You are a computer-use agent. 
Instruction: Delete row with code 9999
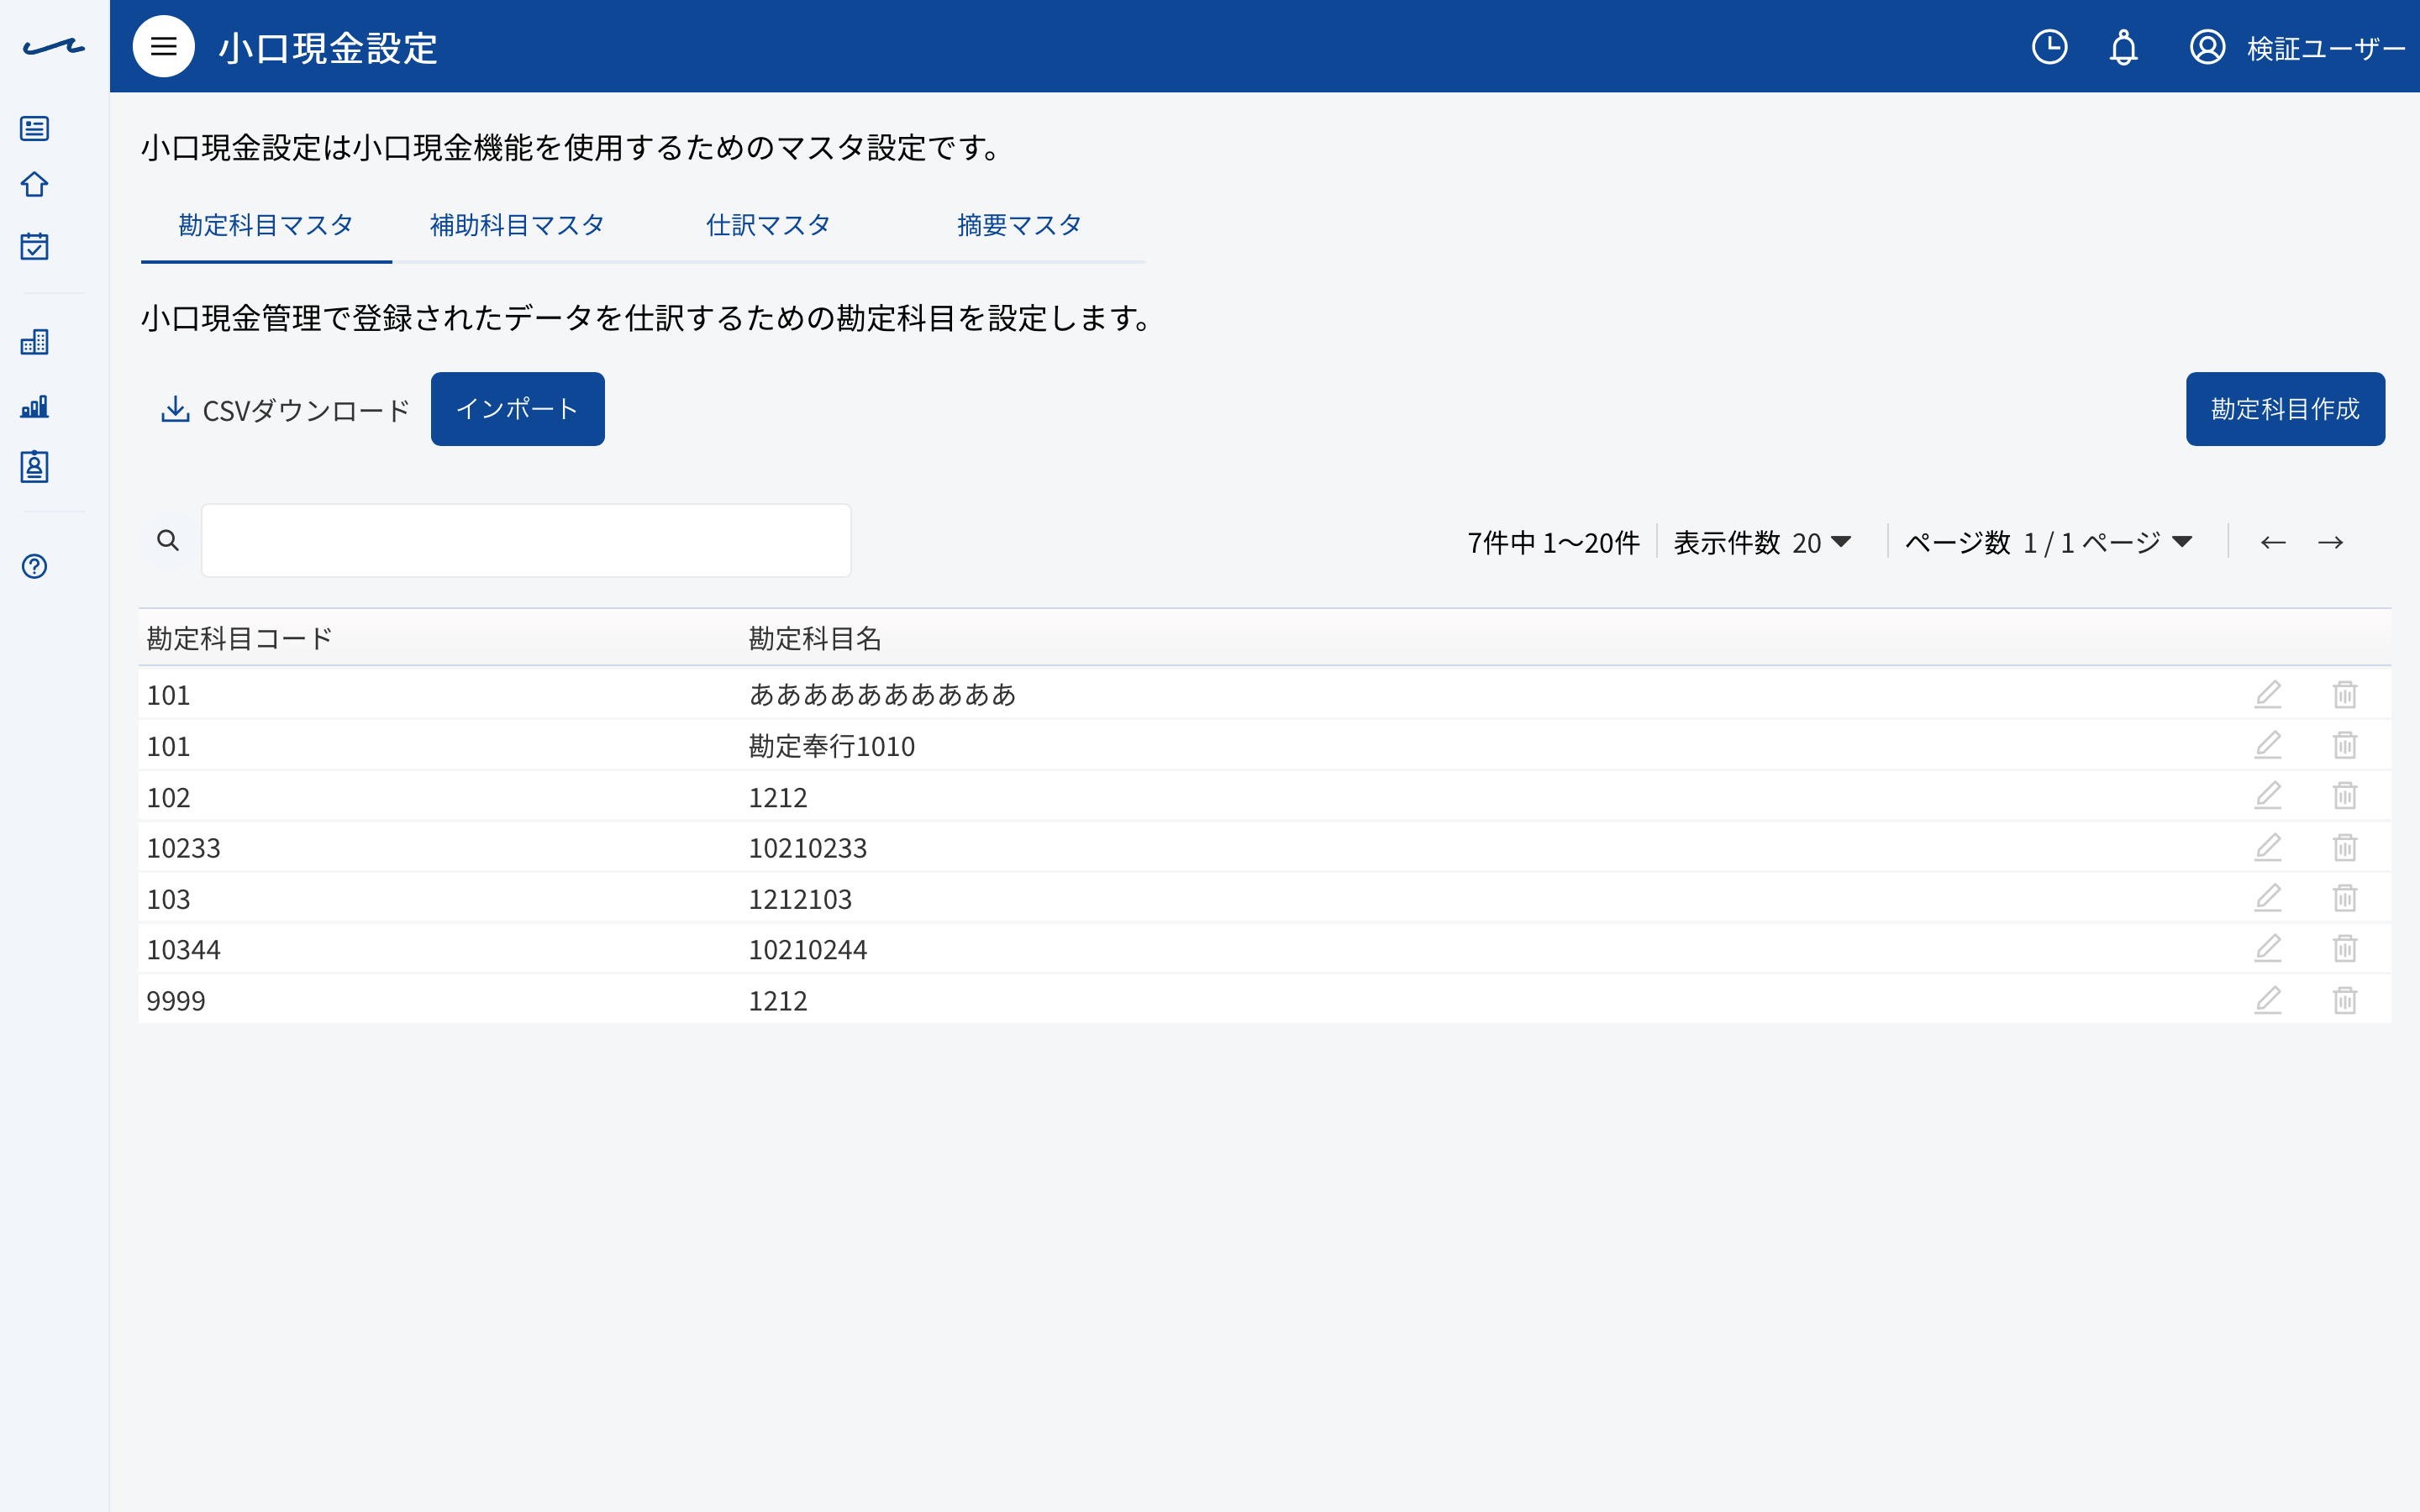click(x=2345, y=1000)
